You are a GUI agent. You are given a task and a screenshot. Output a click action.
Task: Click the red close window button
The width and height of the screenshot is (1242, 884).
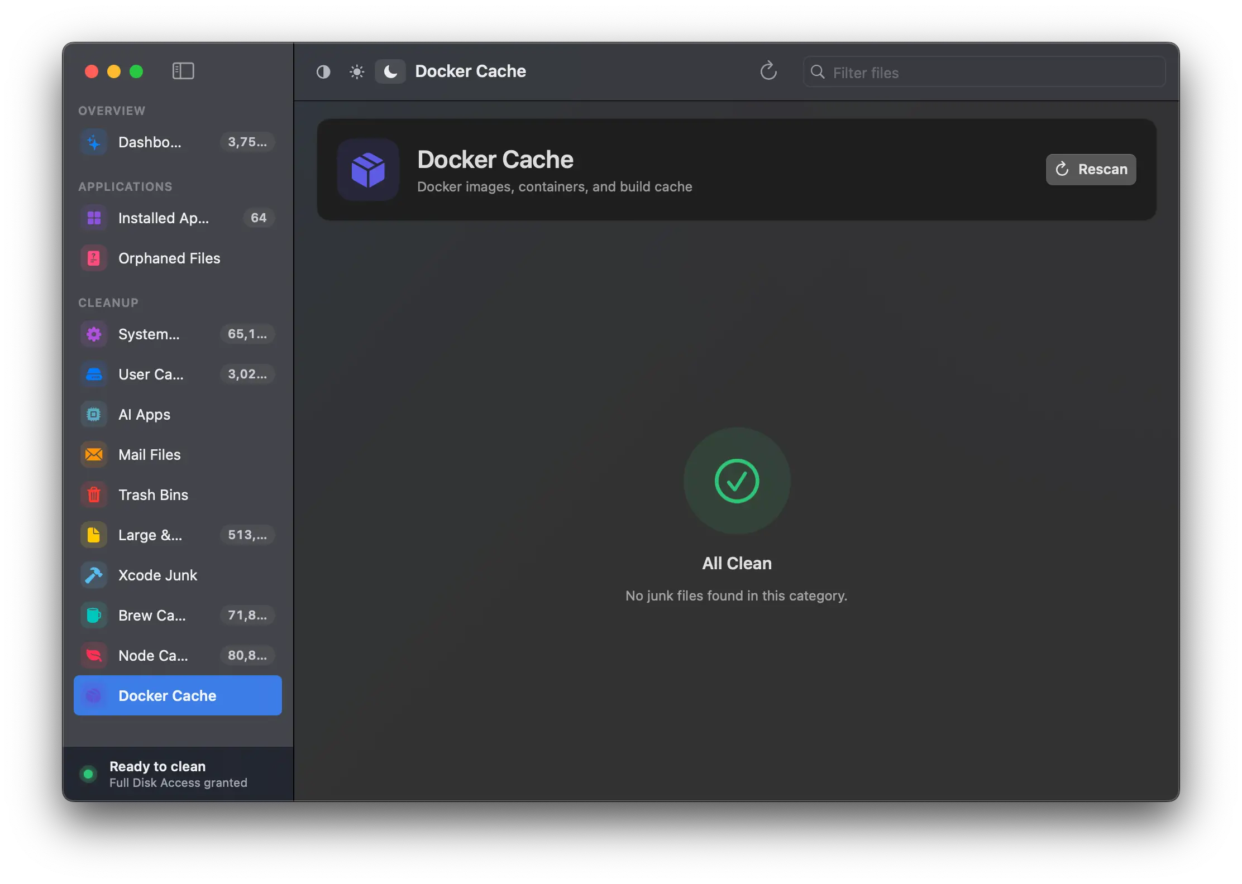tap(92, 71)
